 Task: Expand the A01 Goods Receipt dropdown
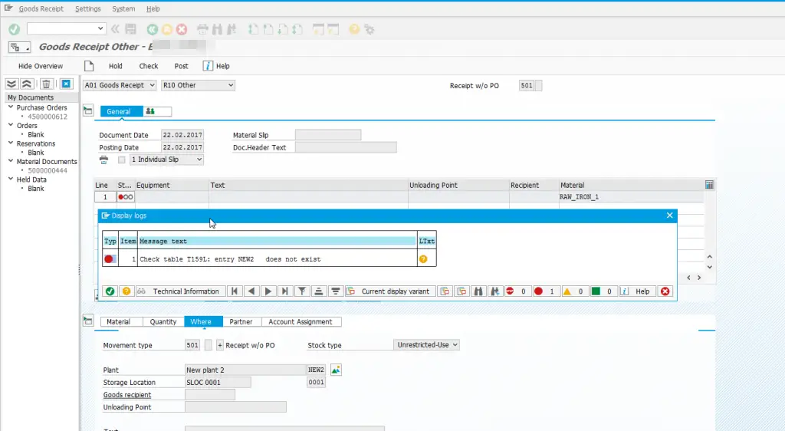pyautogui.click(x=120, y=85)
